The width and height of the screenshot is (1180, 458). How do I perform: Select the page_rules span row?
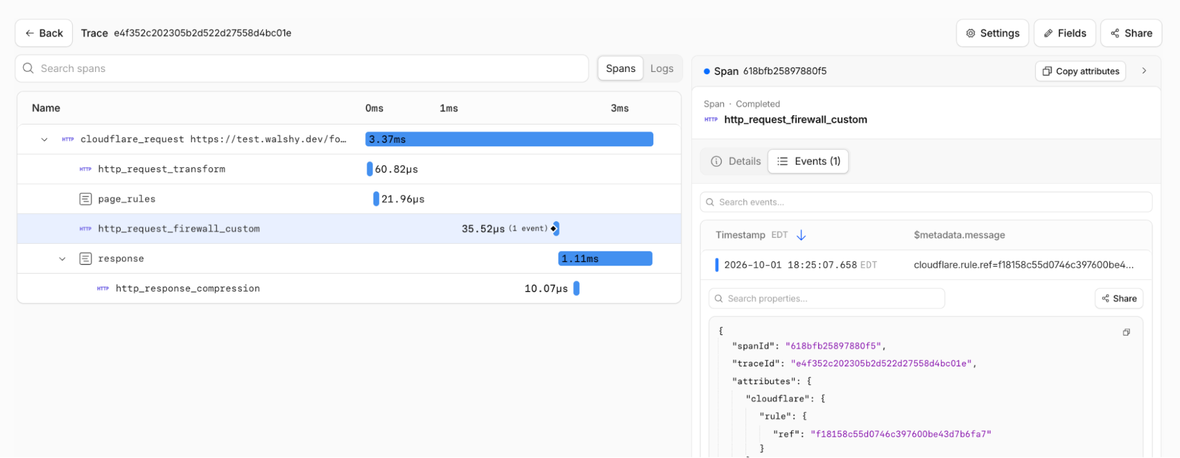349,199
